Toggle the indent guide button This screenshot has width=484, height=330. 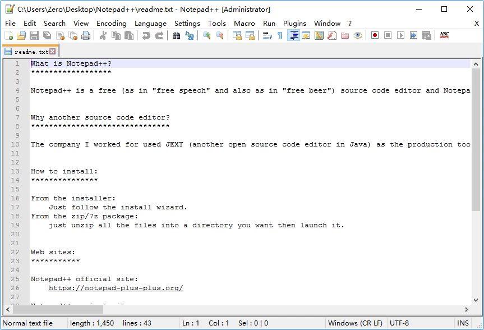(x=293, y=35)
